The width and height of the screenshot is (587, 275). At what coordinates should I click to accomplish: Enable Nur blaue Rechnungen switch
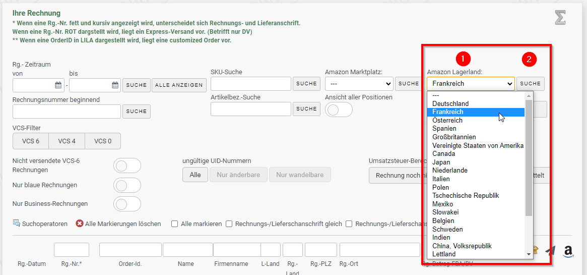127,185
